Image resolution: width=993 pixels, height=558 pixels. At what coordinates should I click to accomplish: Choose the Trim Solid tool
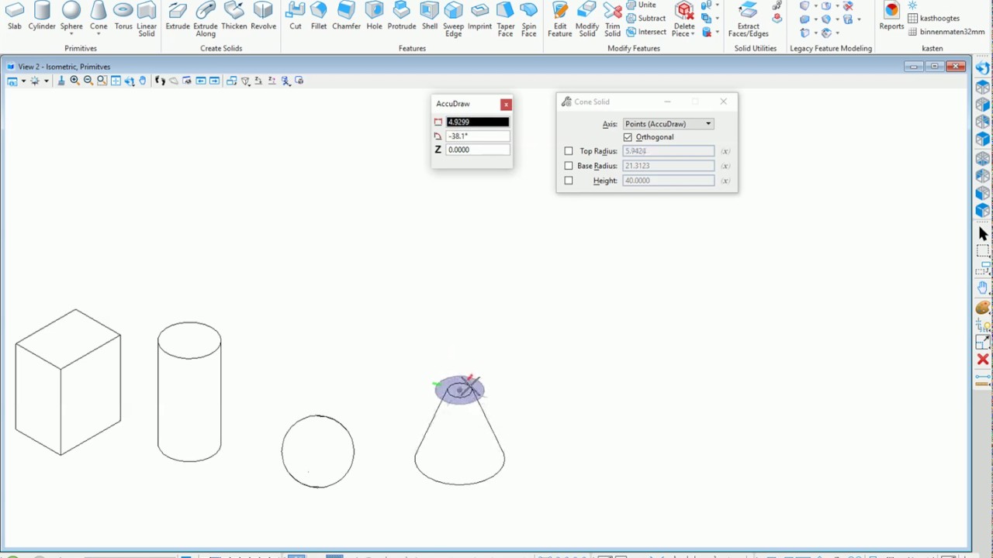[613, 19]
